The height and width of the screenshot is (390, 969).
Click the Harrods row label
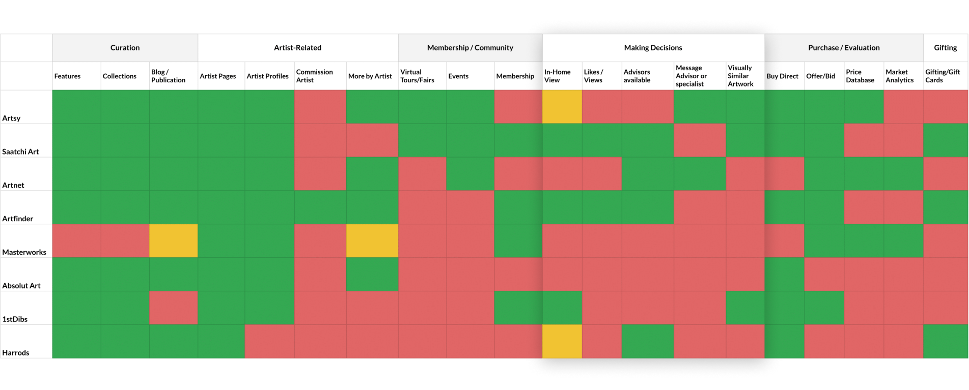point(16,353)
